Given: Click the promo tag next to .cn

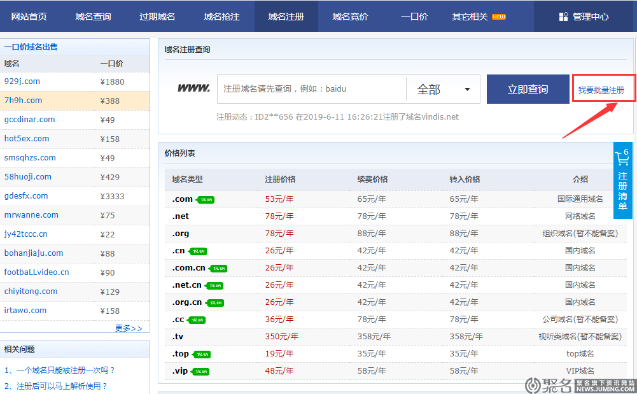Looking at the screenshot, I should pyautogui.click(x=198, y=251).
